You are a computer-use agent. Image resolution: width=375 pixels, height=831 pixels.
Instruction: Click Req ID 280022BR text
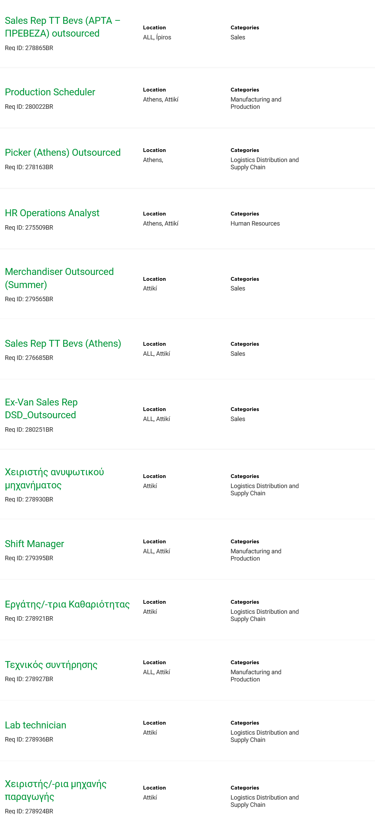tap(29, 107)
